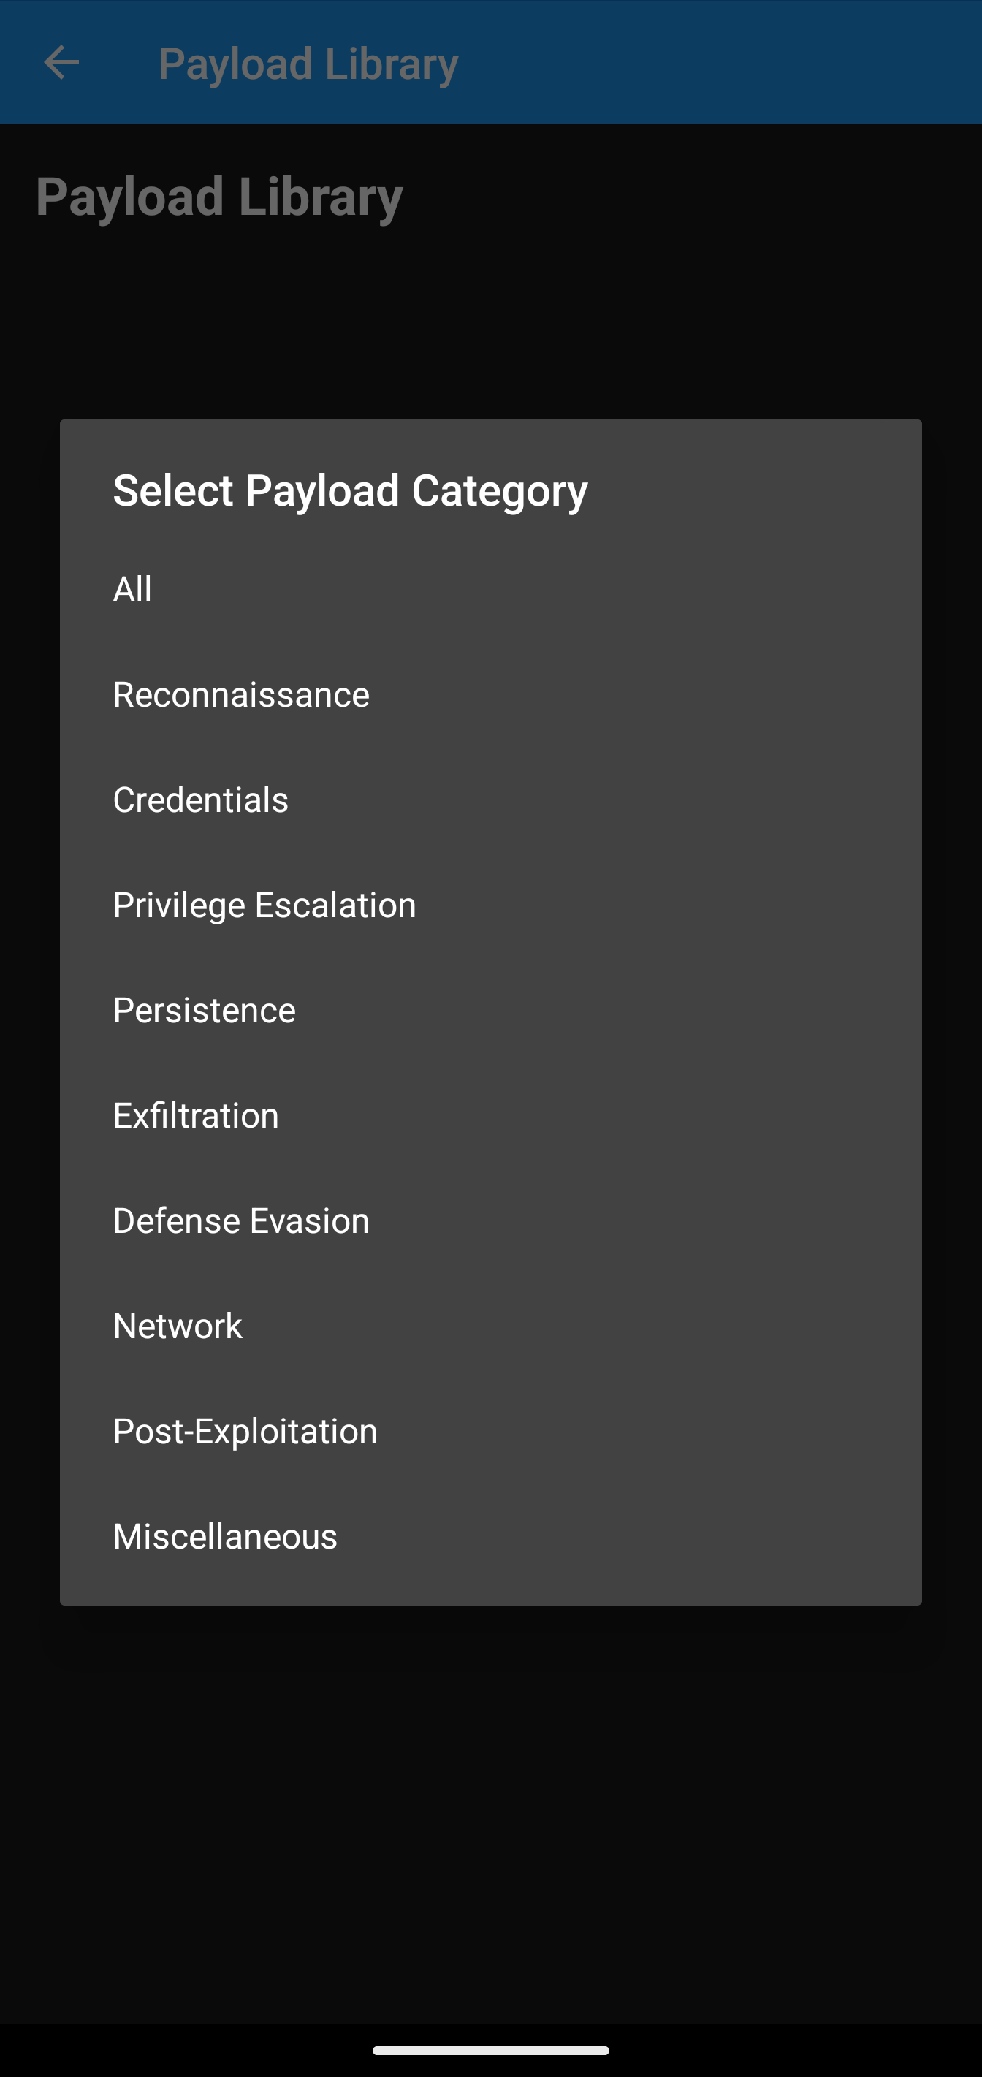Image resolution: width=982 pixels, height=2077 pixels.
Task: Tap the Payload Library title in app bar
Action: [308, 63]
